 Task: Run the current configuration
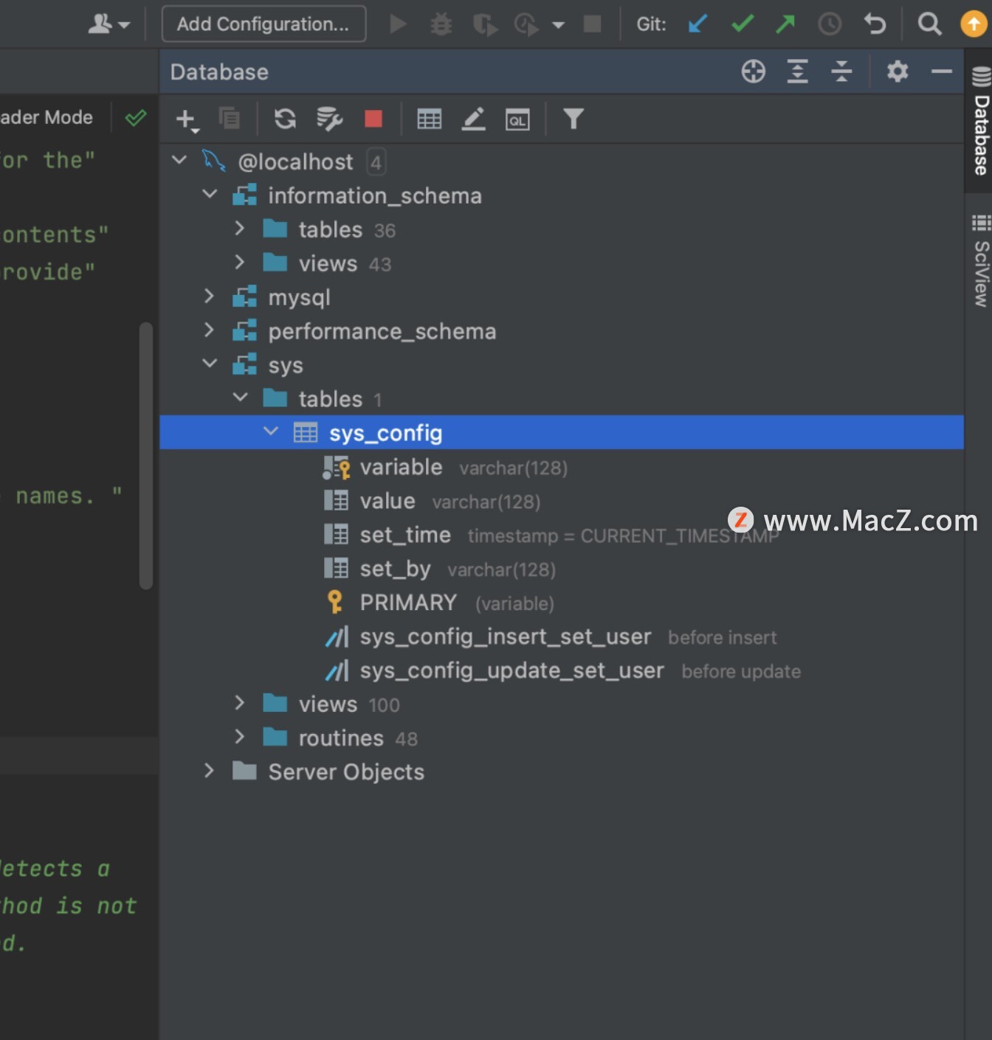tap(398, 24)
